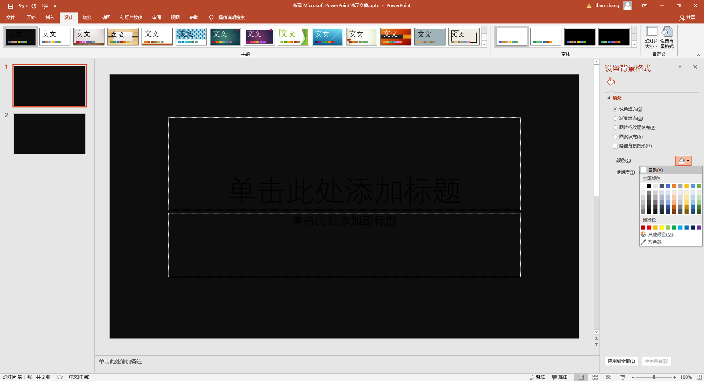
Task: Start slideshow from status bar icon
Action: point(623,377)
